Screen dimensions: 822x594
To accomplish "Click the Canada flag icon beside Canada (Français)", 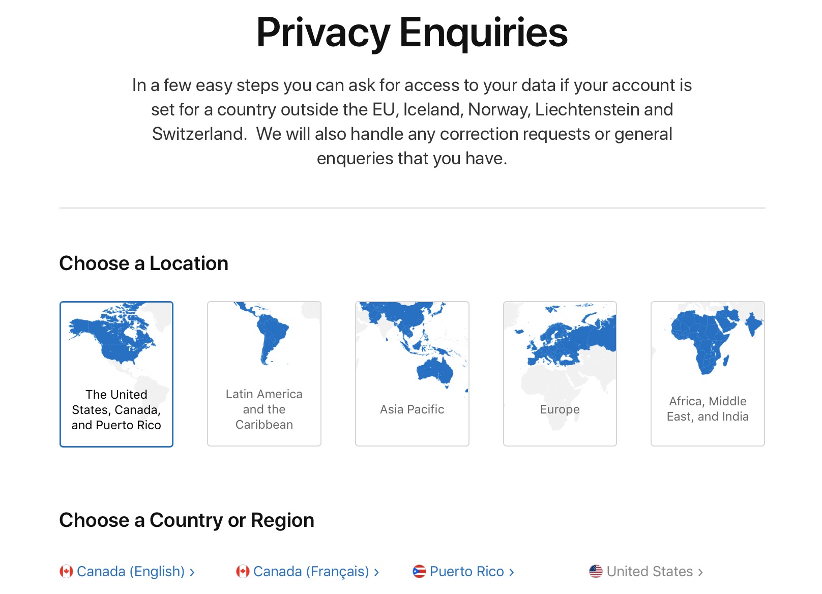I will 243,571.
